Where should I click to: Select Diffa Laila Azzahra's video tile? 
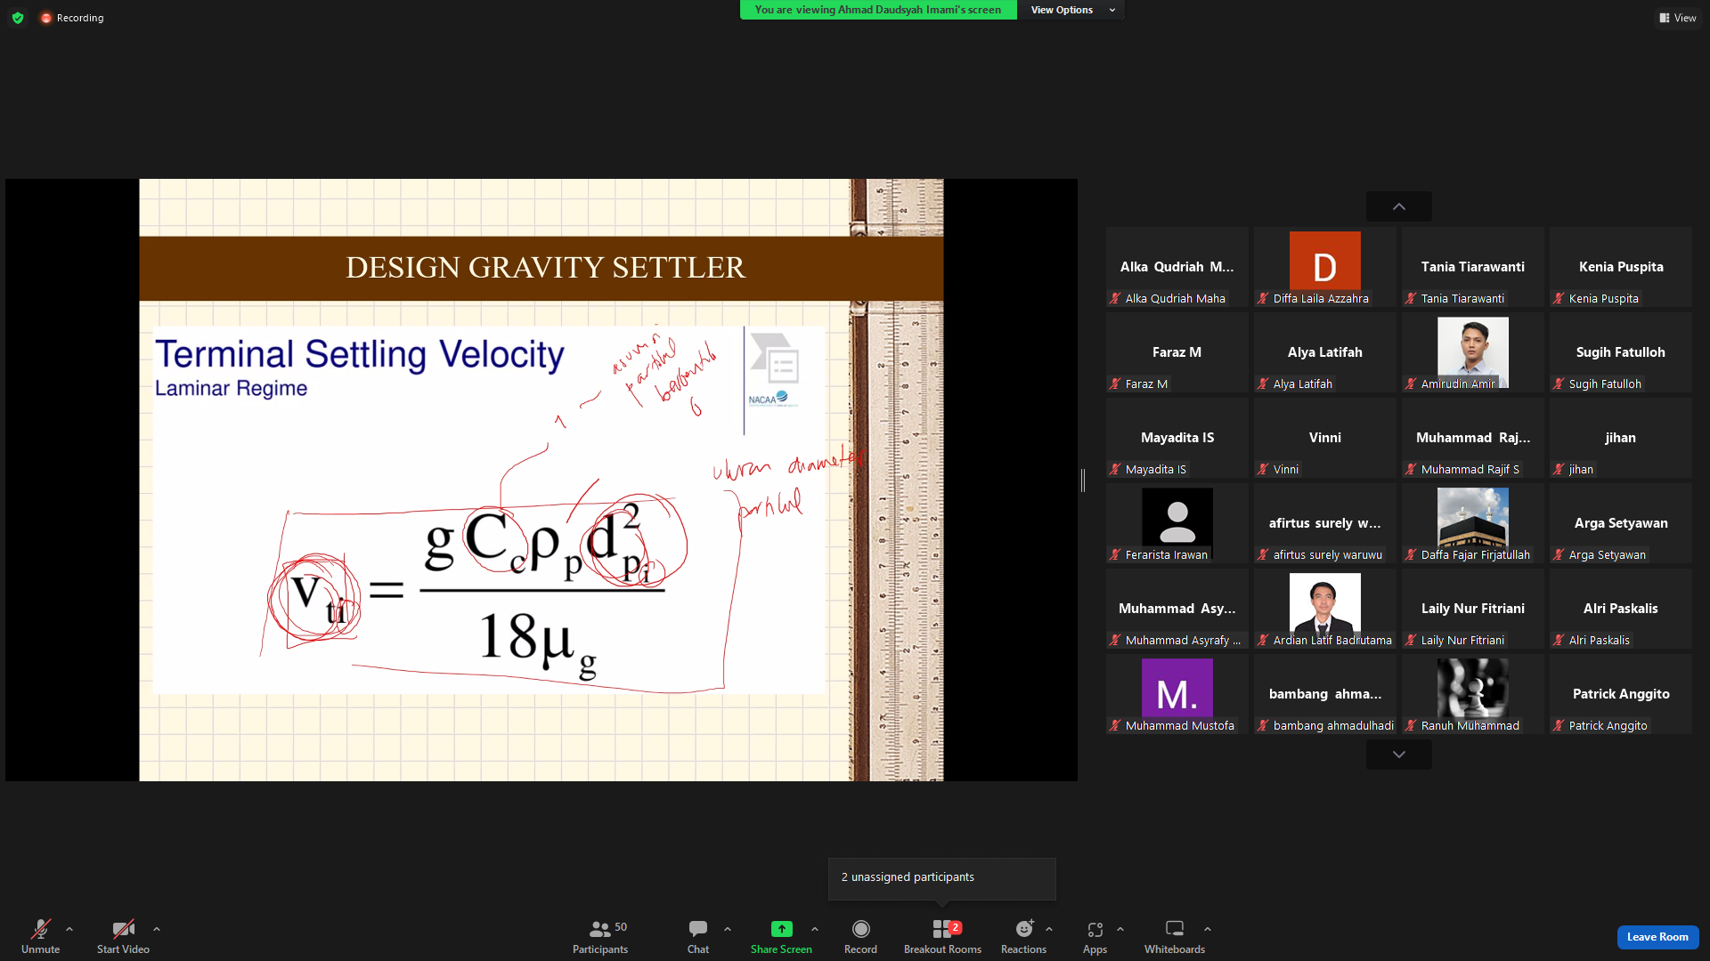(x=1325, y=267)
